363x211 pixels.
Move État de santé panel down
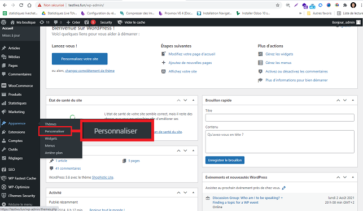tap(185, 100)
